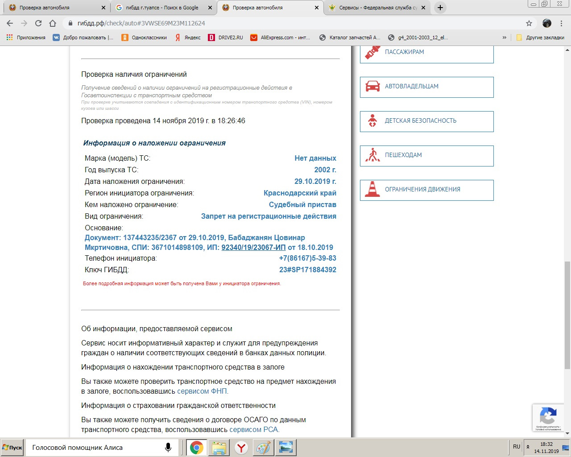The width and height of the screenshot is (571, 457).
Task: Switch the RU keyboard language indicator
Action: click(x=517, y=447)
